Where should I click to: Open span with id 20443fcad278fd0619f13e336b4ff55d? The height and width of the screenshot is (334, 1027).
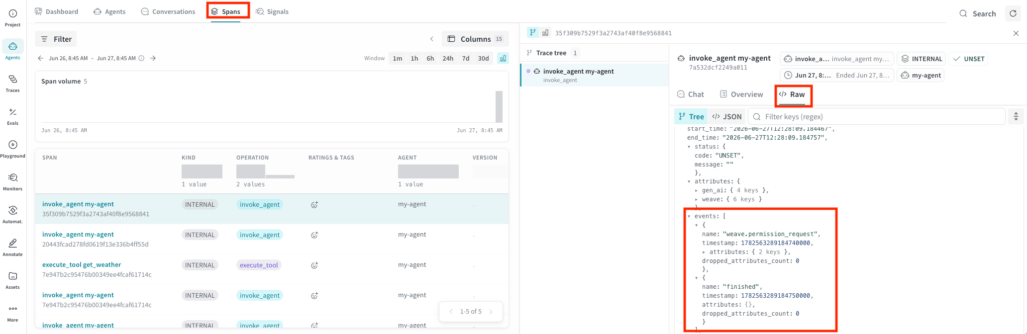coord(95,244)
